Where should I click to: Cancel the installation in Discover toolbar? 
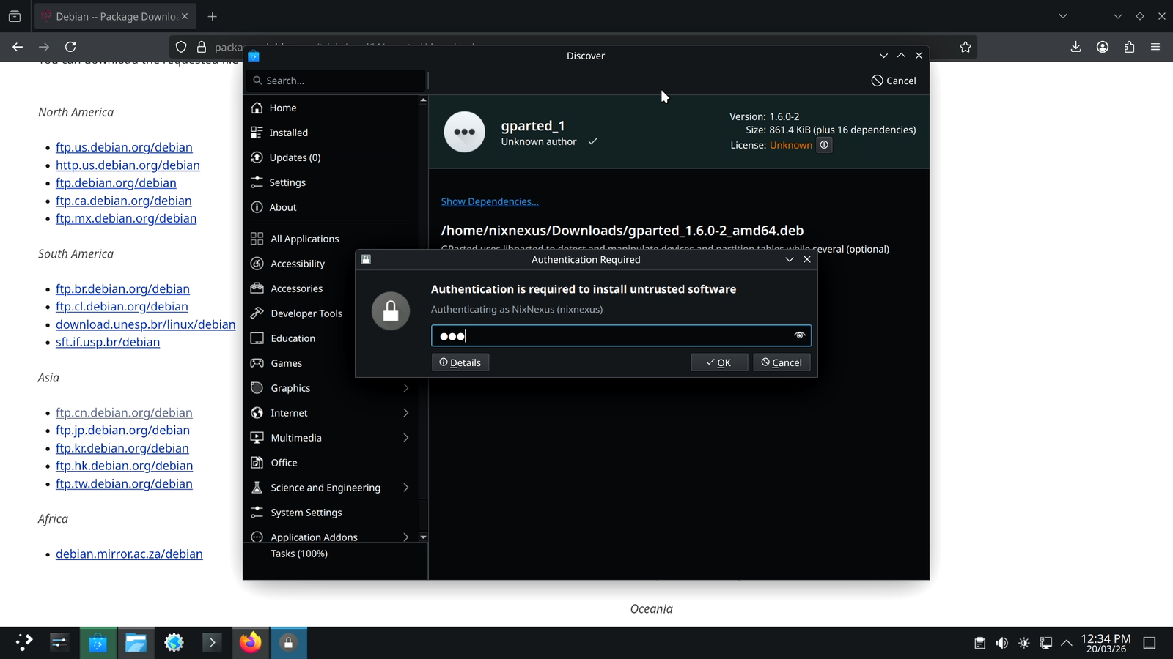[894, 81]
